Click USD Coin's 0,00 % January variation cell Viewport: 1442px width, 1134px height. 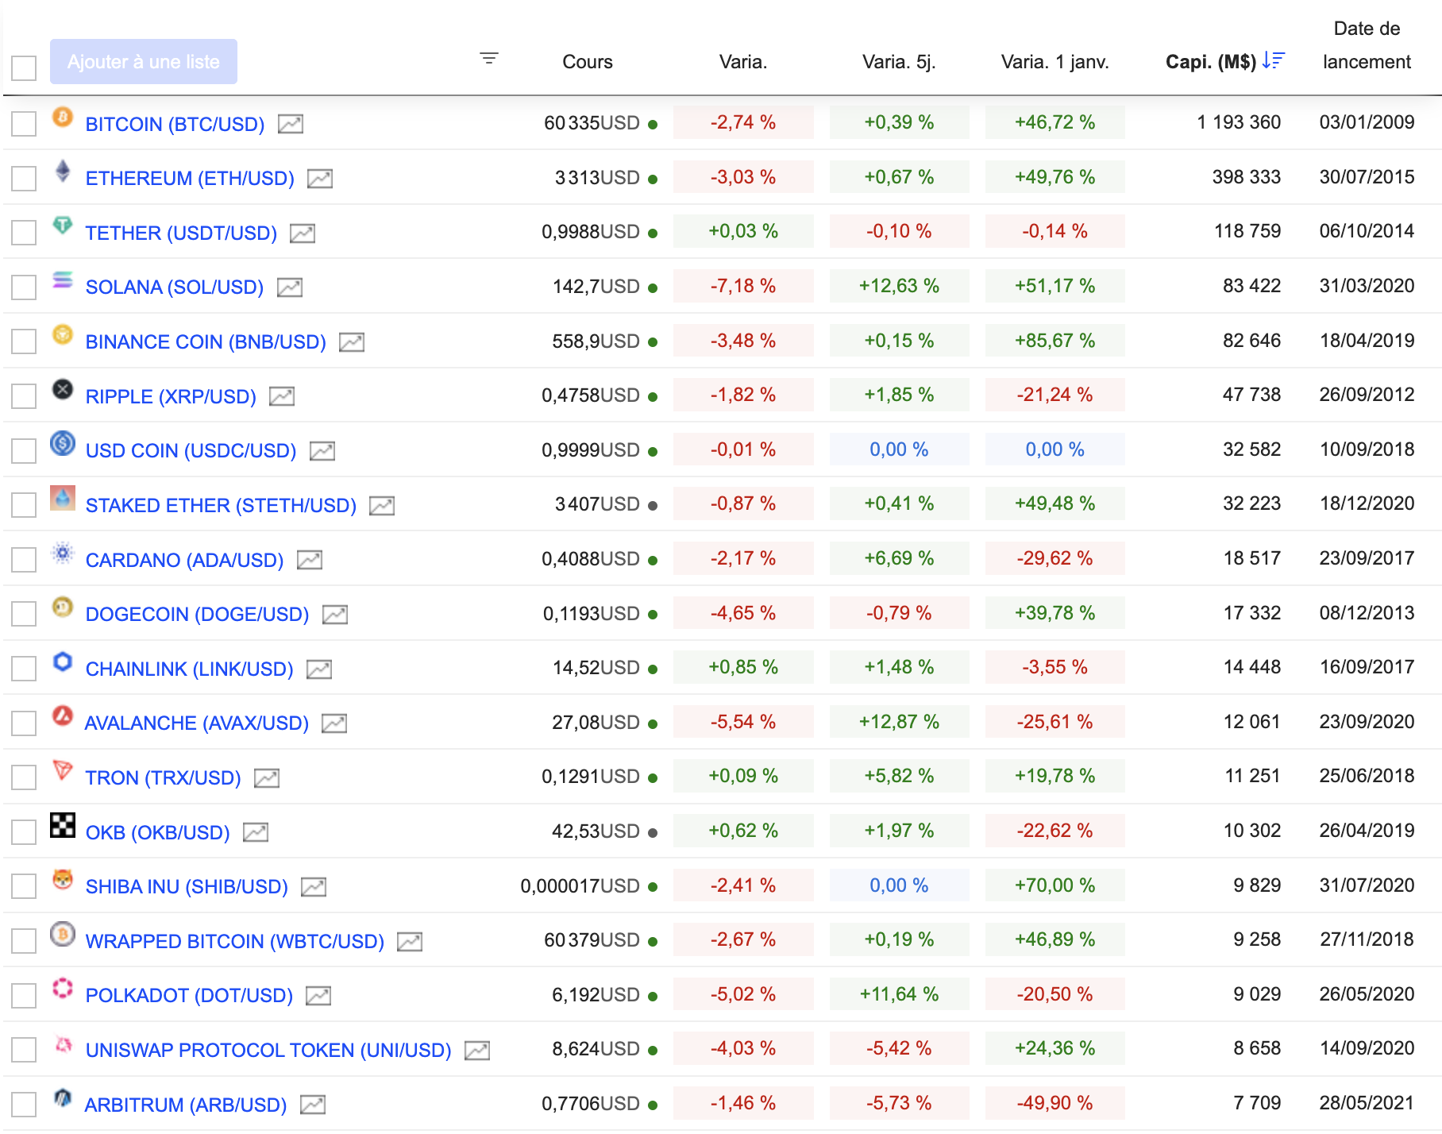pos(1055,449)
